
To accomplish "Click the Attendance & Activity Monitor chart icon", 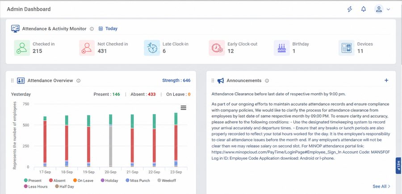I will [x=15, y=29].
